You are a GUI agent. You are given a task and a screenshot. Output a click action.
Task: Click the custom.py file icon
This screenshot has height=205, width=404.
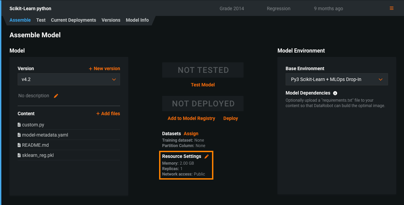click(x=19, y=125)
